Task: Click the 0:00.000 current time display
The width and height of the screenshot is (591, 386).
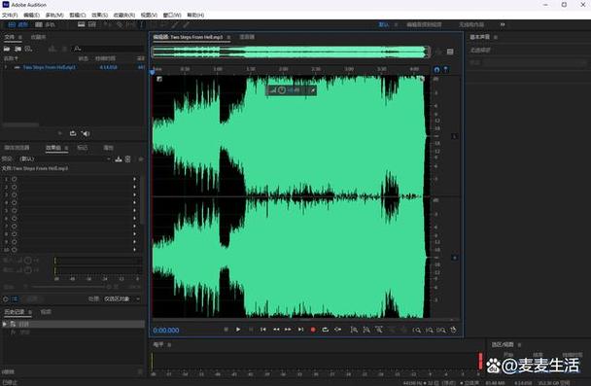Action: click(166, 331)
